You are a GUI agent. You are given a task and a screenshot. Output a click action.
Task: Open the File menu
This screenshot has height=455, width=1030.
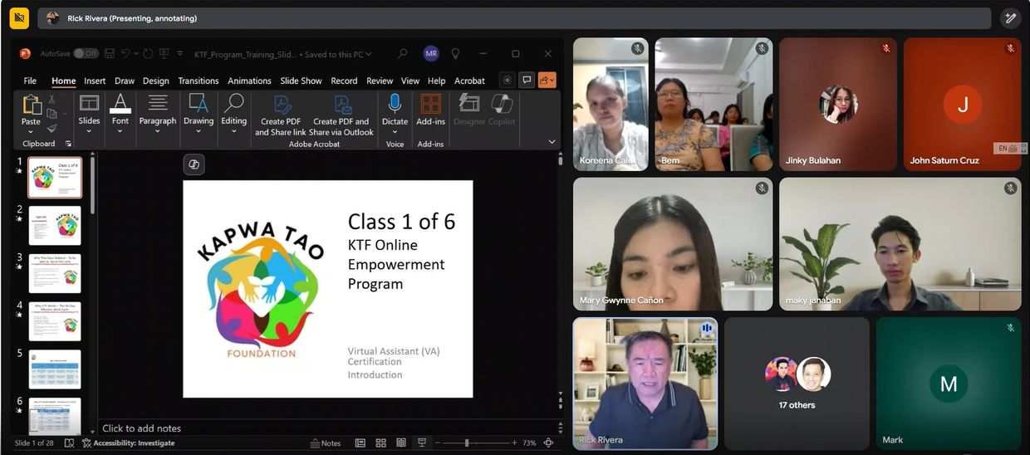coord(30,81)
